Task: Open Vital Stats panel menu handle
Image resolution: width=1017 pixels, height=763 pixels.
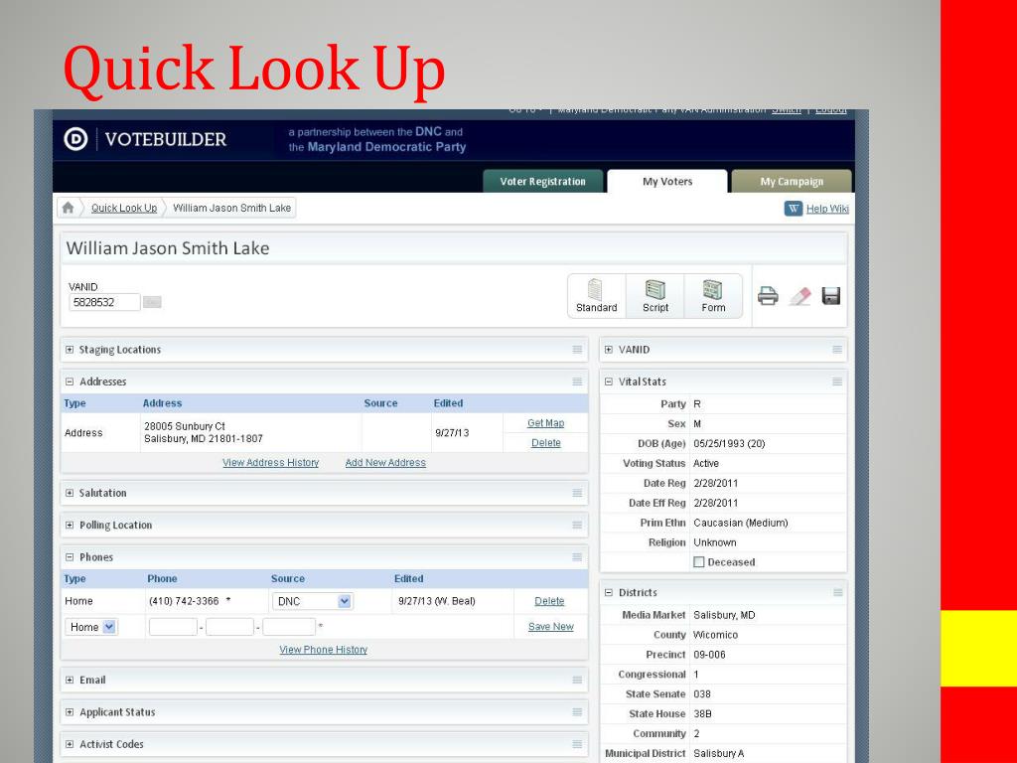Action: pyautogui.click(x=837, y=381)
